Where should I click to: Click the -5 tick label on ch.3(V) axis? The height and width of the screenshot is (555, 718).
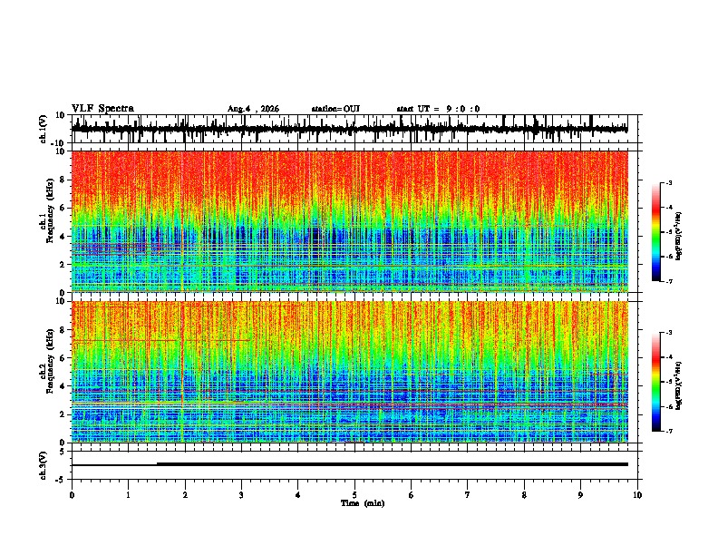pos(61,480)
